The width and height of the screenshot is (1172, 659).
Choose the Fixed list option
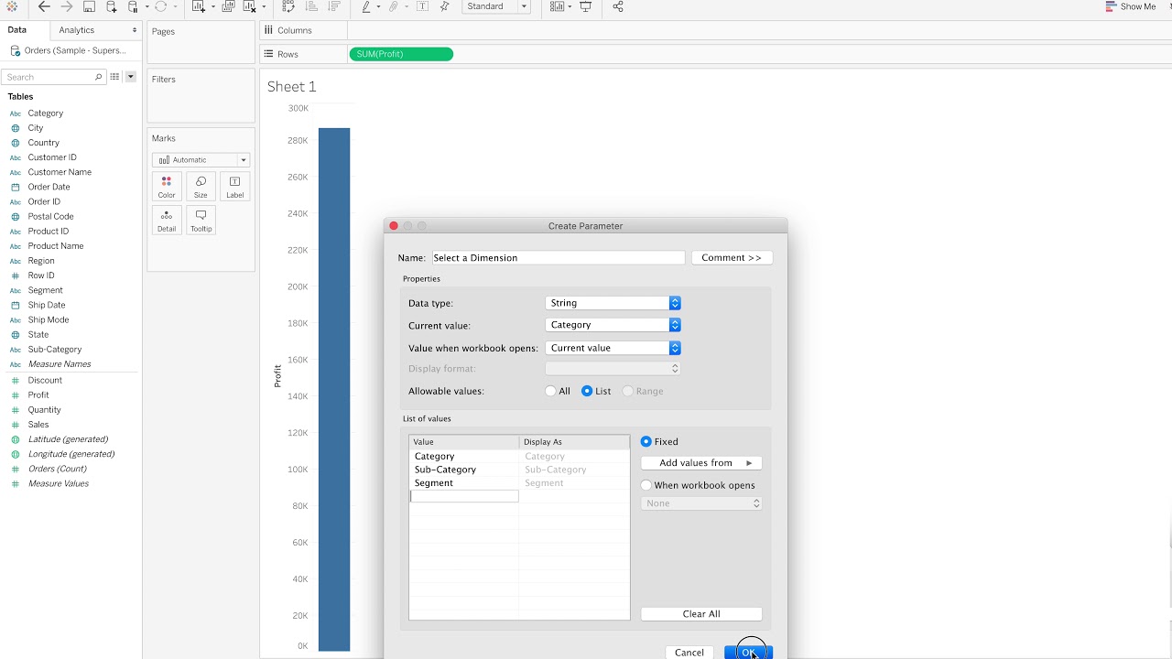(646, 441)
